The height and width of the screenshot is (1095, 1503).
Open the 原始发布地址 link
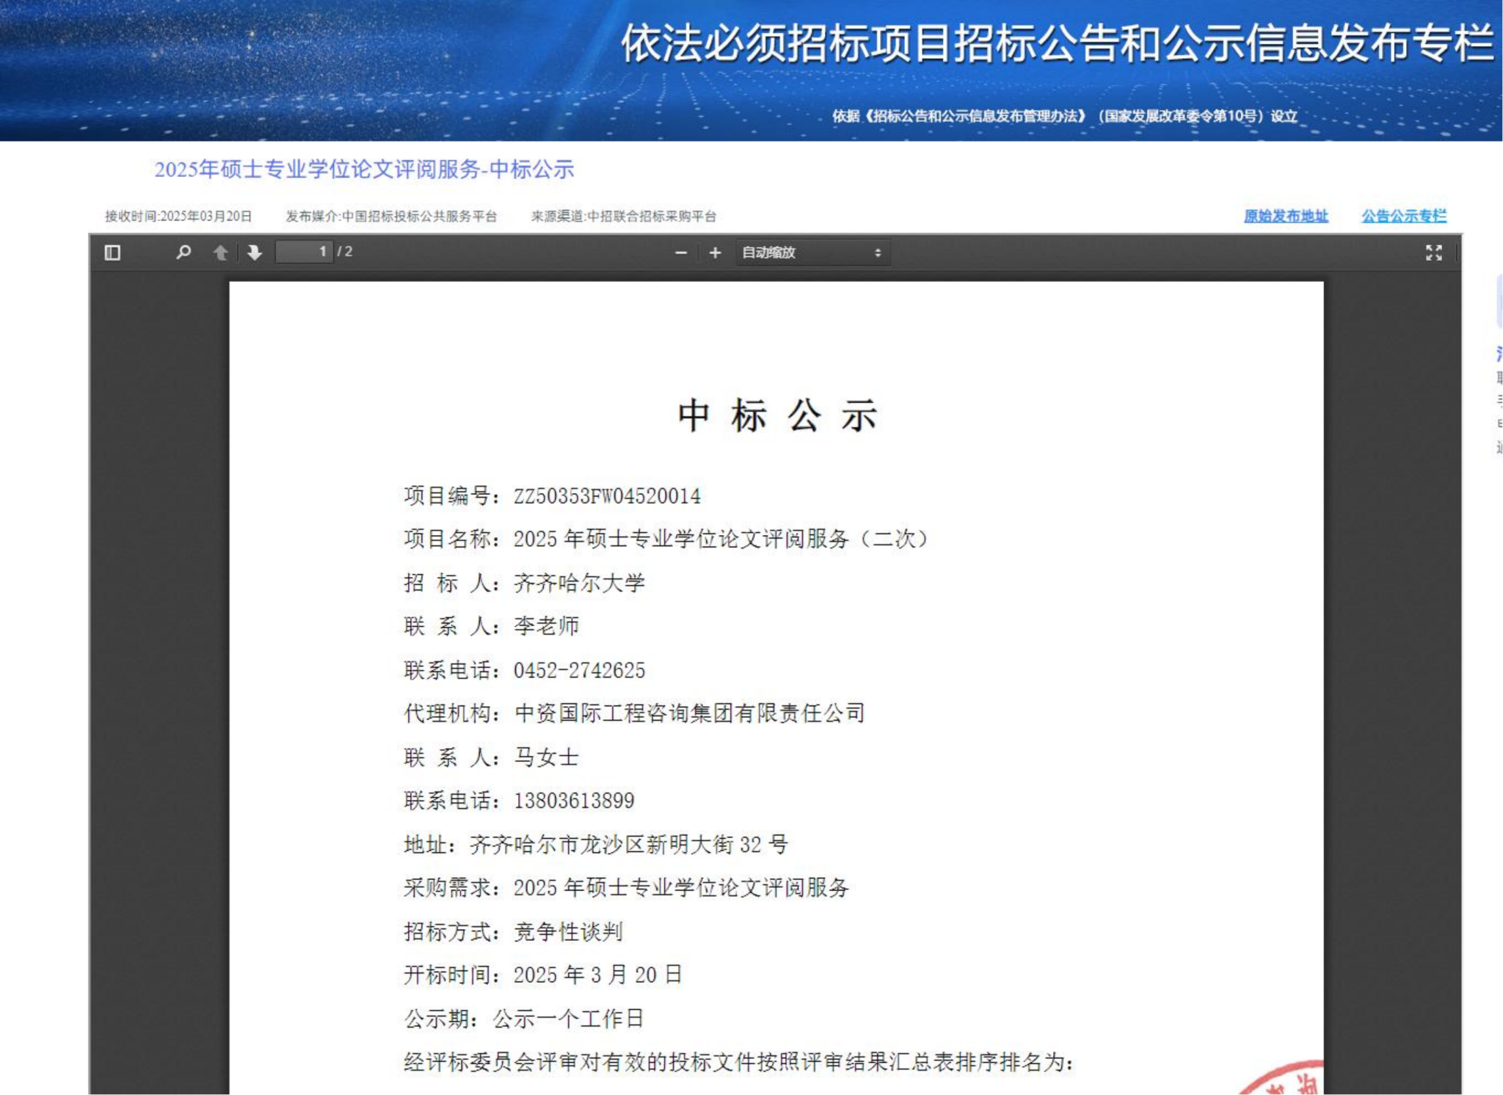tap(1285, 216)
